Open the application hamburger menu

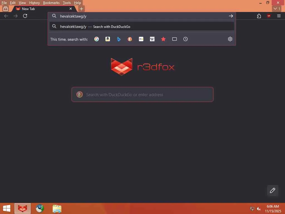pos(279,16)
